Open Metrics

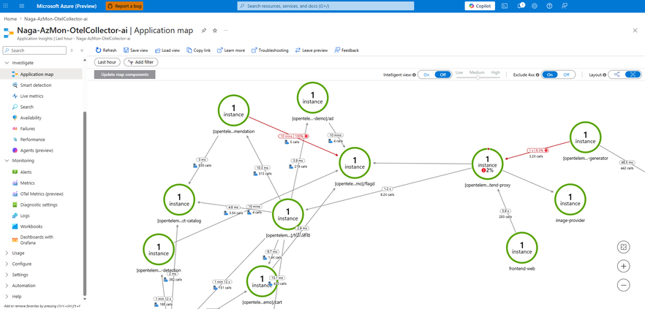click(x=28, y=183)
